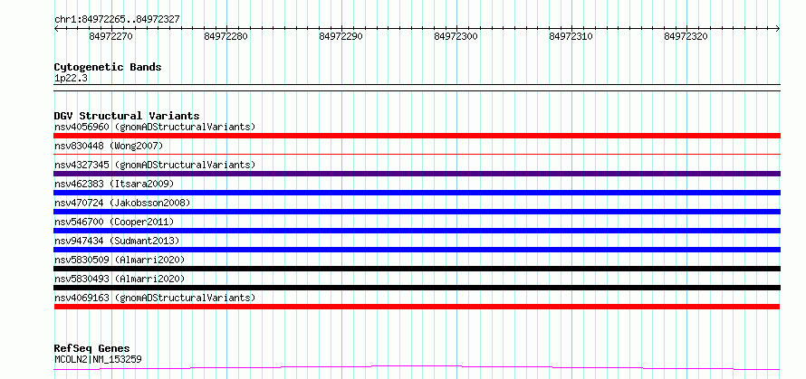The width and height of the screenshot is (806, 379).
Task: Open variant nsv5830509 (Almarri2020) label
Action: [x=120, y=260]
